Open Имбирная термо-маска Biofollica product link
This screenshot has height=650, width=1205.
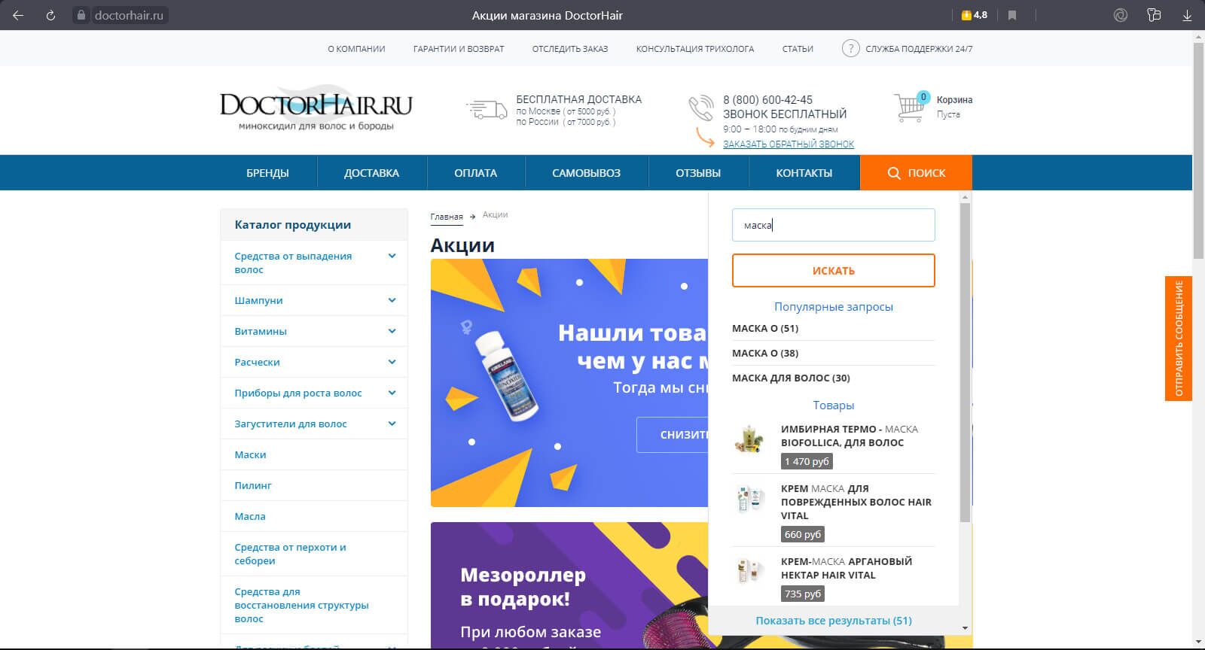tap(850, 436)
